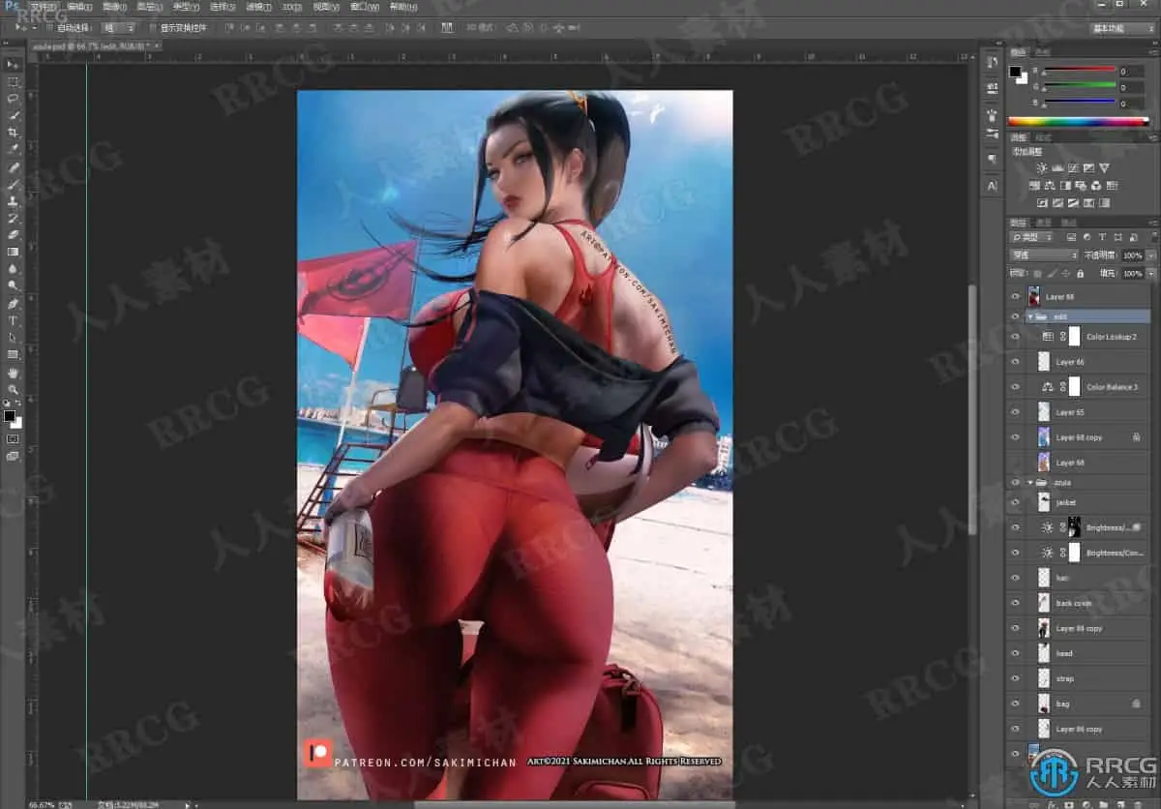Select the Gradient tool
Image resolution: width=1161 pixels, height=809 pixels.
click(x=13, y=252)
